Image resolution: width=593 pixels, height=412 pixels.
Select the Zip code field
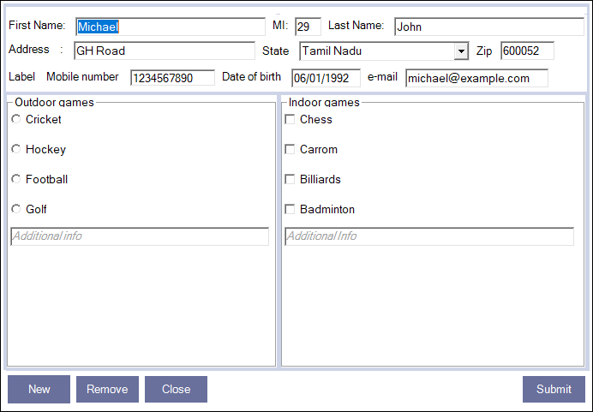[x=527, y=51]
